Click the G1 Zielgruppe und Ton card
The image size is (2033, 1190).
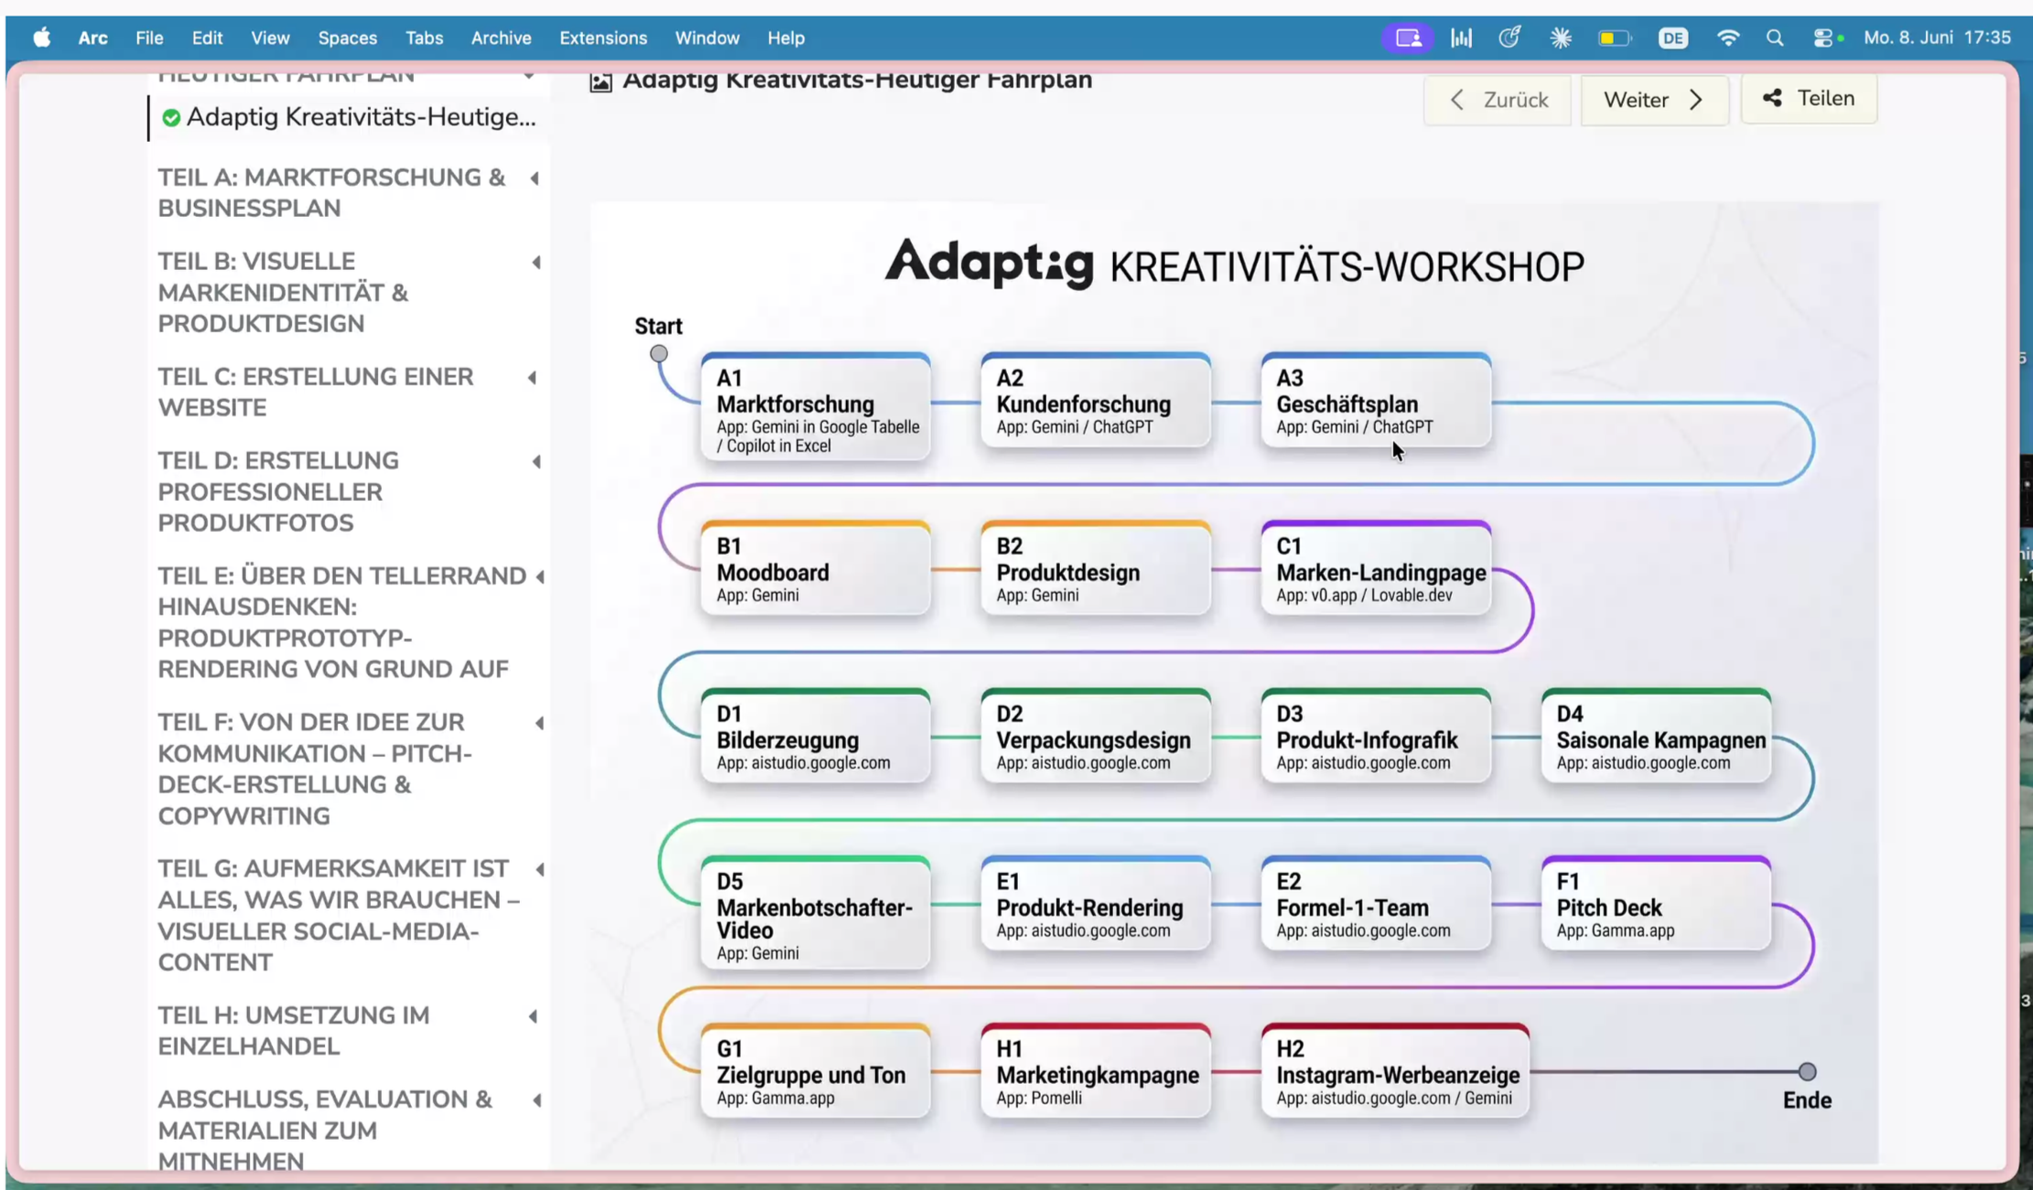816,1071
